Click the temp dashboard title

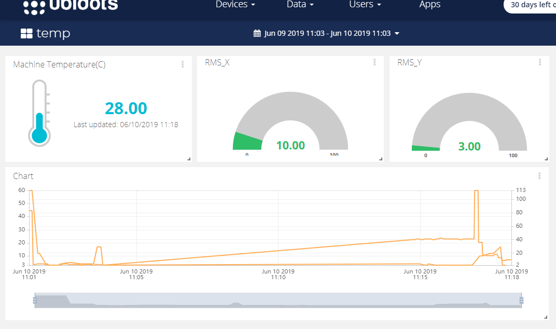(53, 33)
